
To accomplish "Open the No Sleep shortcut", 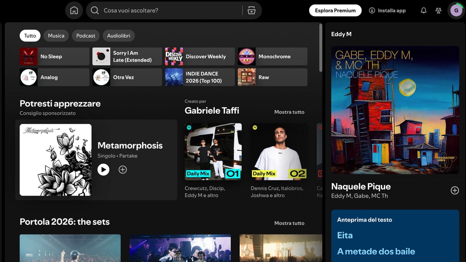I will pyautogui.click(x=54, y=56).
